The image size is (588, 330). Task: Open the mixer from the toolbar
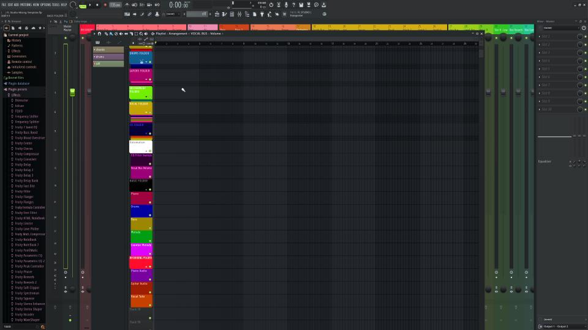click(239, 14)
